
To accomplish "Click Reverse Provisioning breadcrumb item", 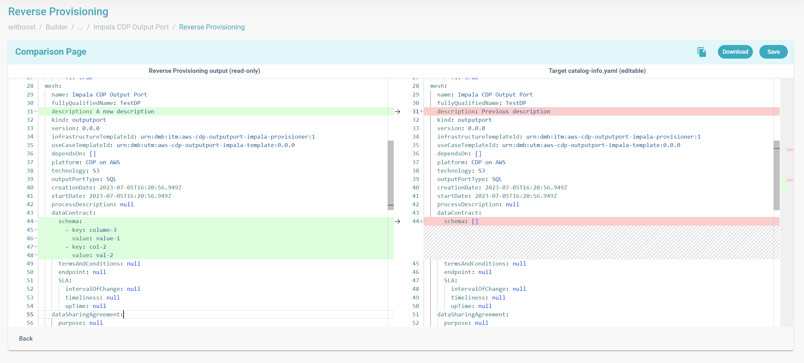I will 212,27.
